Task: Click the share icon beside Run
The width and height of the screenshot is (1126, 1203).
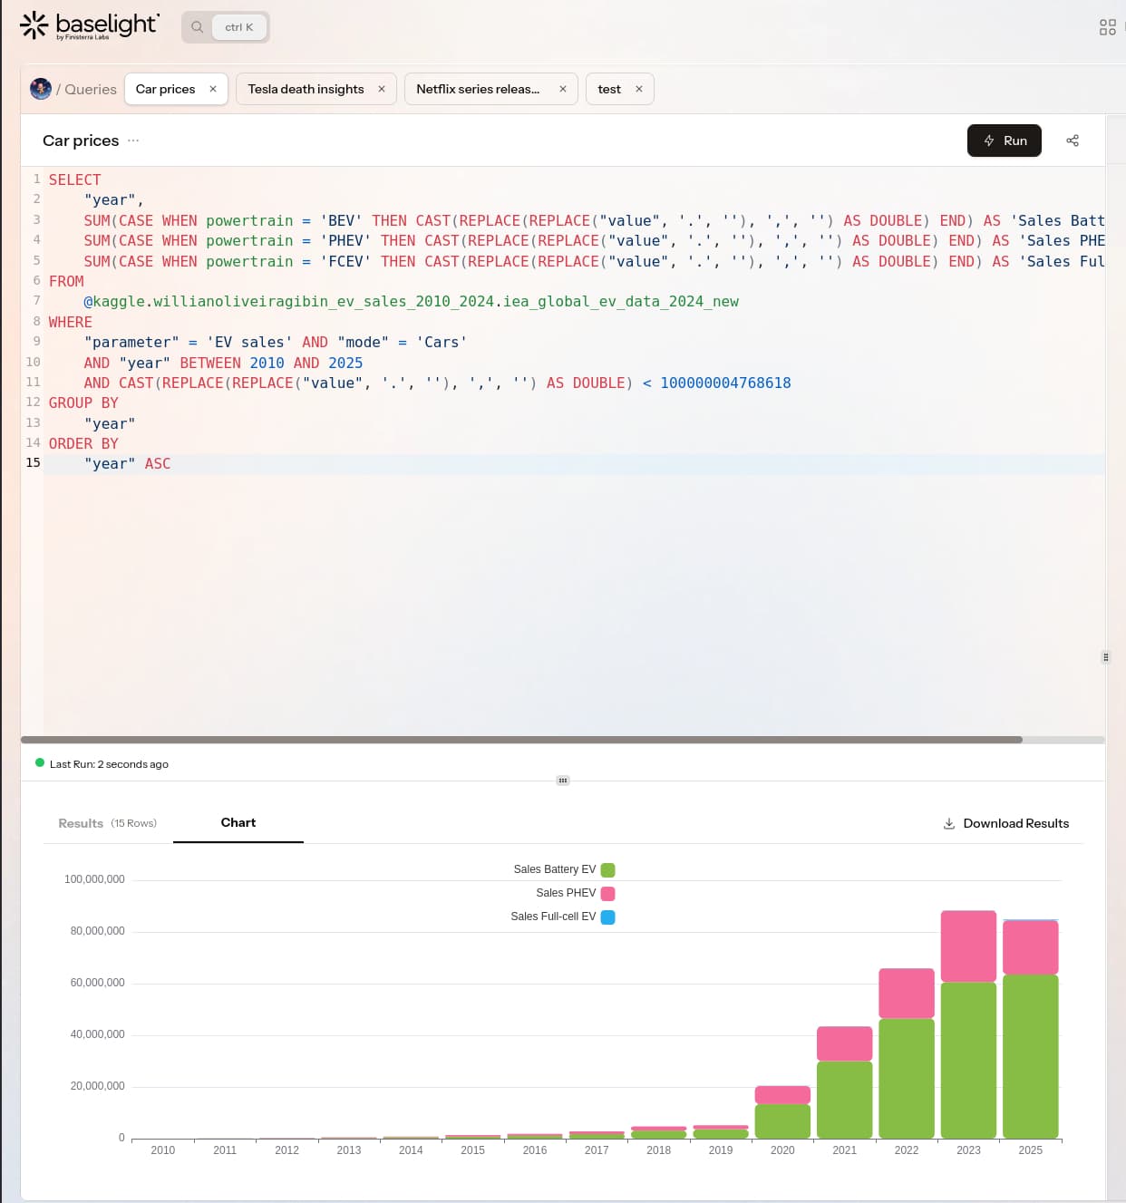Action: click(1073, 141)
